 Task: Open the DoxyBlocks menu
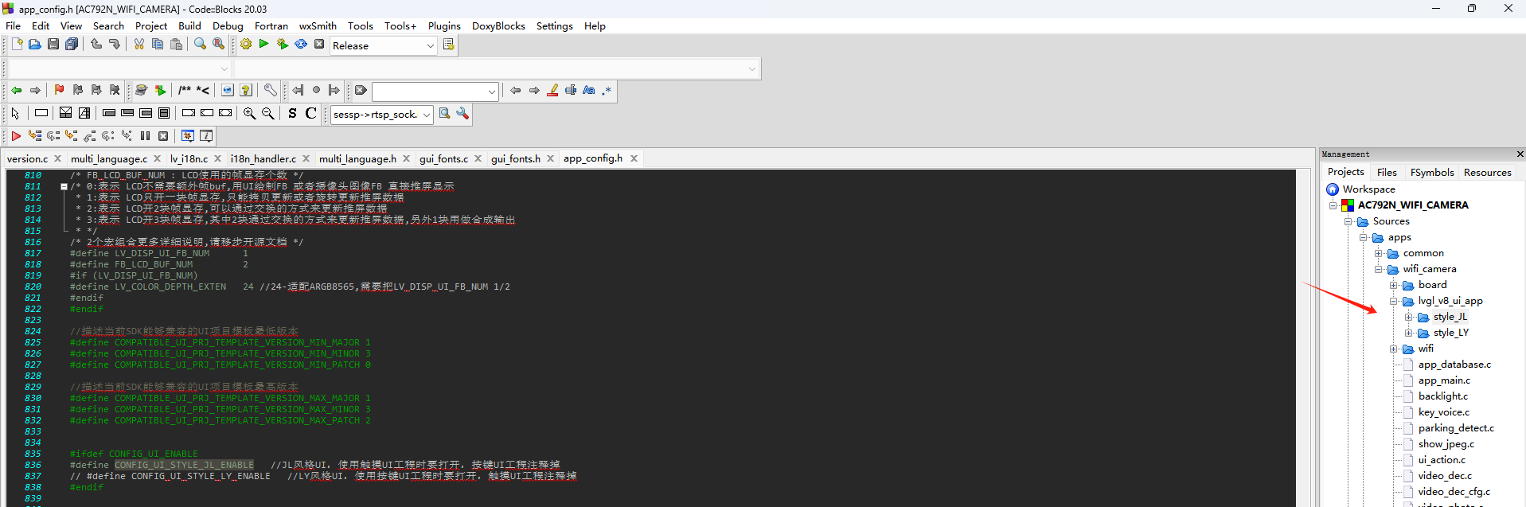click(498, 25)
